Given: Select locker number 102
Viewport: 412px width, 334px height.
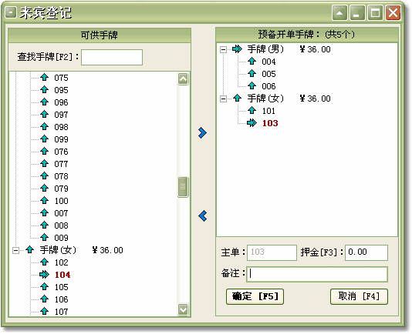Looking at the screenshot, I should tap(61, 262).
